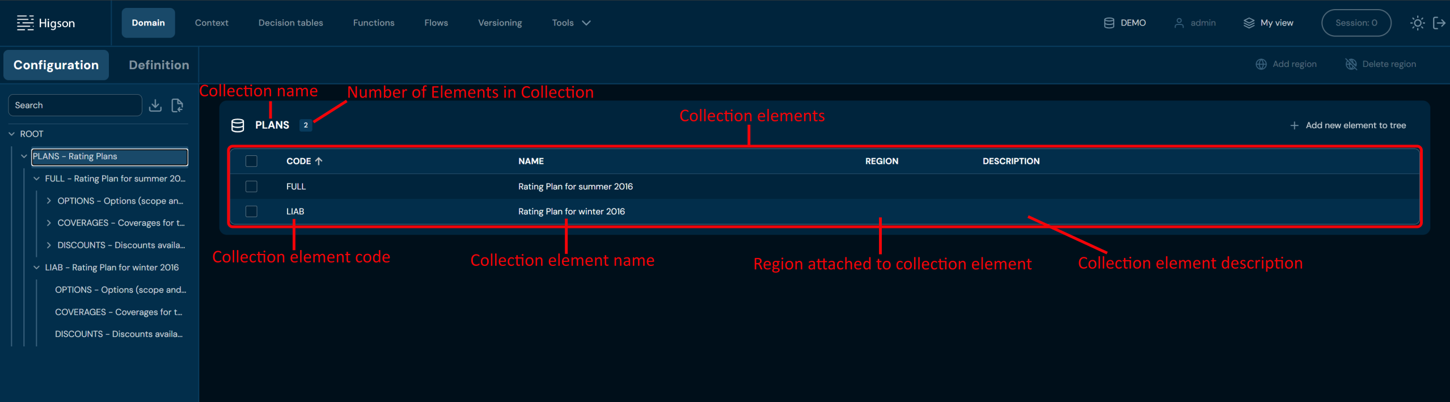The width and height of the screenshot is (1450, 402).
Task: Click the Search input field
Action: point(75,105)
